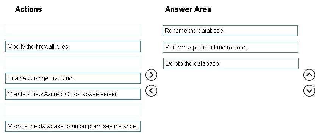Click the empty slot above 'Modify the firewall rules'
319x138 pixels.
(73, 30)
